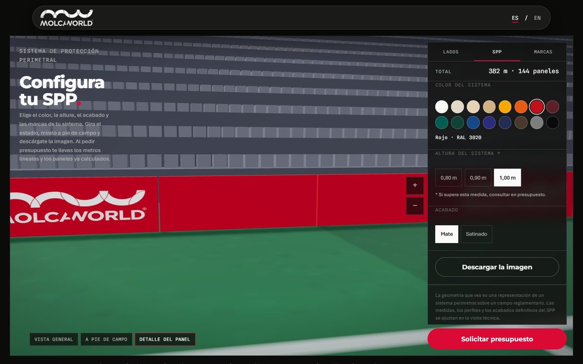The image size is (583, 364).
Task: Click the 'TOTAL' label
Action: pos(443,72)
